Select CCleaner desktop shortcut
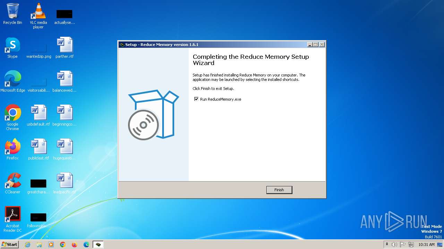The image size is (444, 249). click(12, 183)
